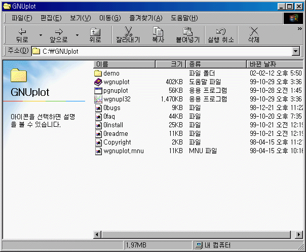Click the 파일 폴더 type cell for demo
The height and width of the screenshot is (252, 306).
pyautogui.click(x=202, y=73)
